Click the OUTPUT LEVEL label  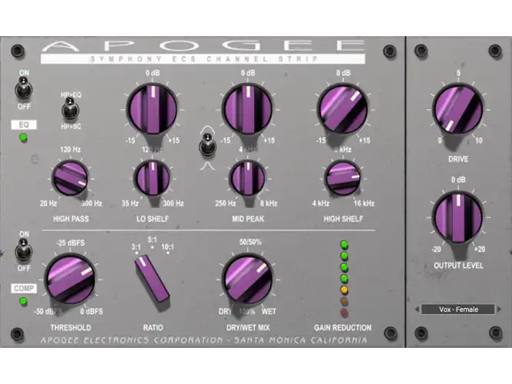point(458,266)
